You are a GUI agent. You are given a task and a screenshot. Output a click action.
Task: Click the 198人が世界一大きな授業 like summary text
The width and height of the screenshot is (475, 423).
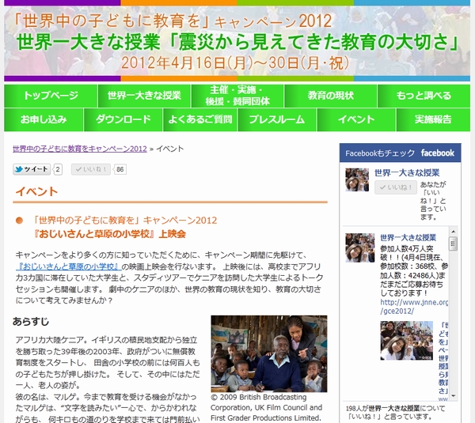click(395, 413)
